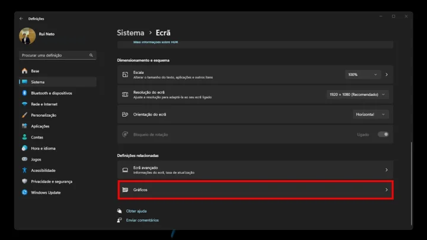The image size is (427, 240).
Task: Select Acessibilidade in the sidebar
Action: coord(43,171)
